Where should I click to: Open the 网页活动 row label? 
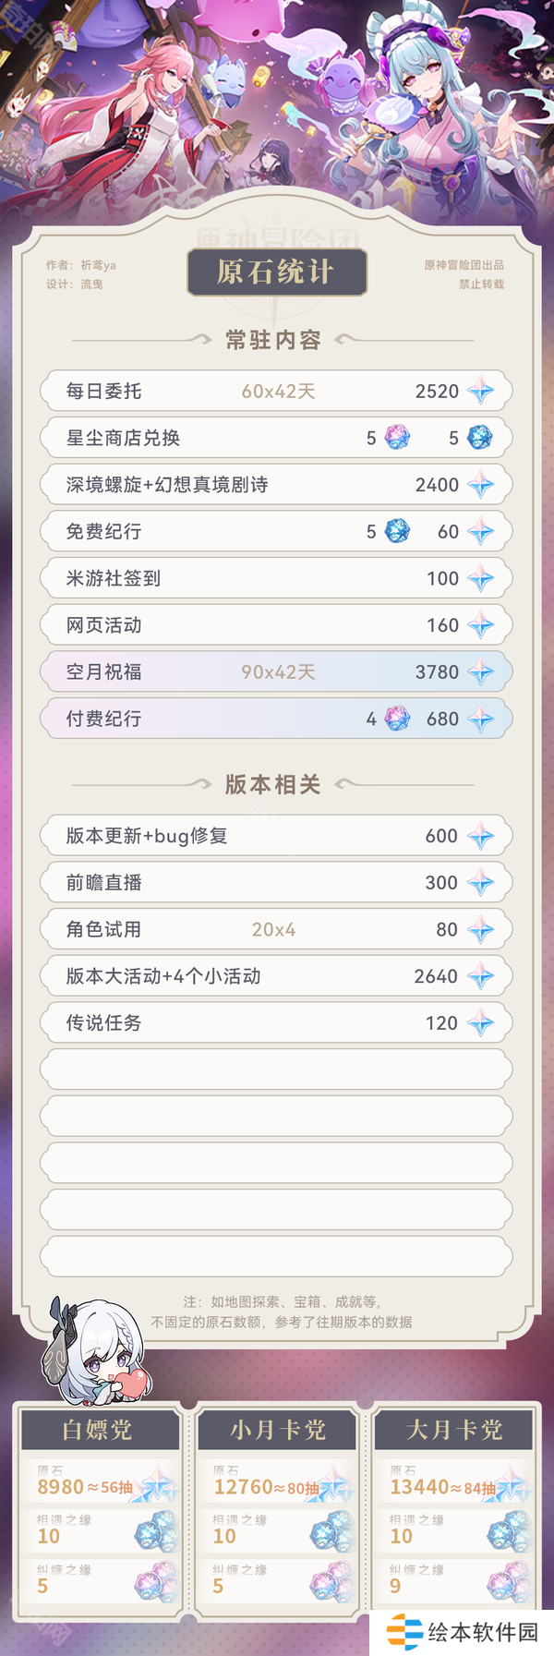click(x=103, y=625)
